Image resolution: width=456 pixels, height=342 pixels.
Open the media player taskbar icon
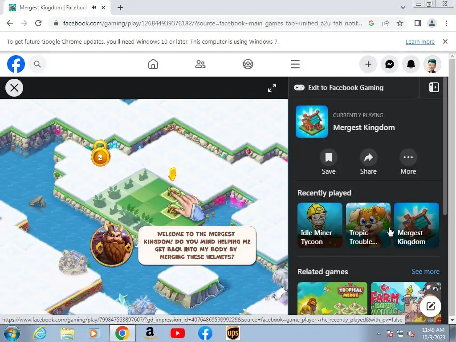click(94, 333)
